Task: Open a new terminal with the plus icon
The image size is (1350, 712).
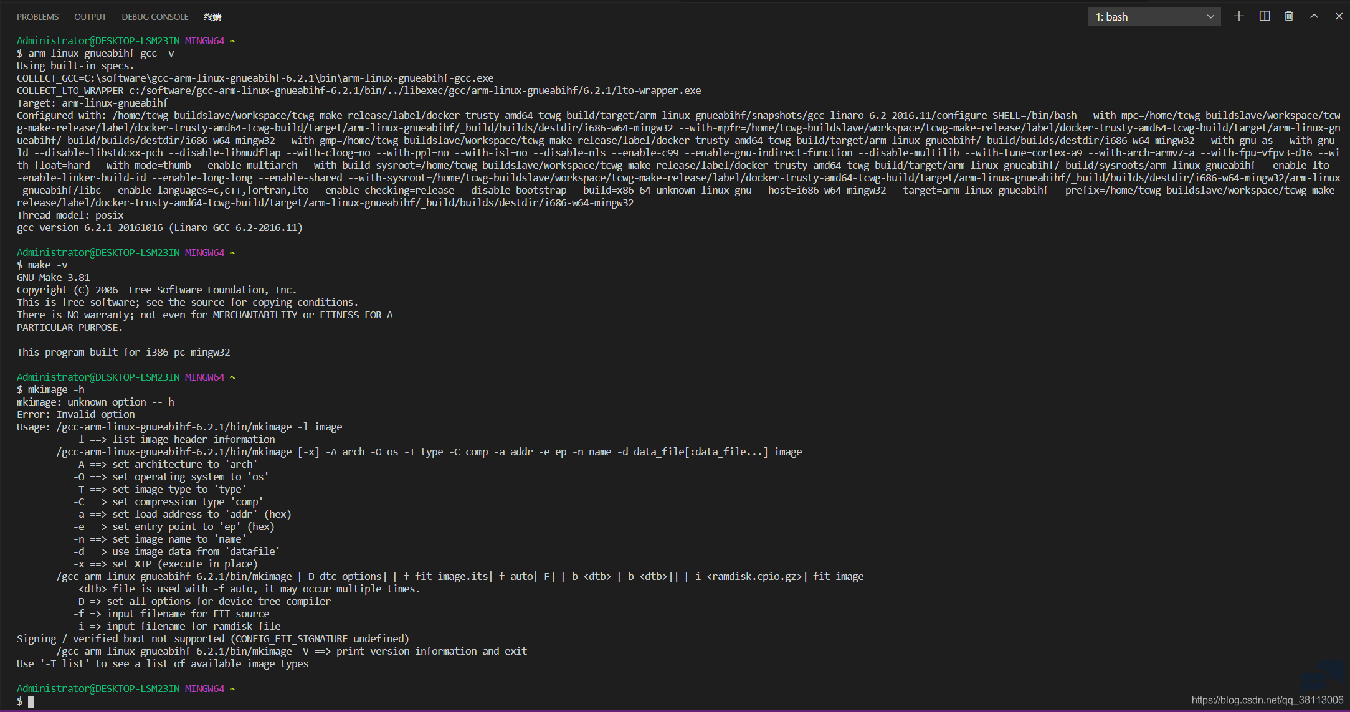Action: click(1238, 16)
